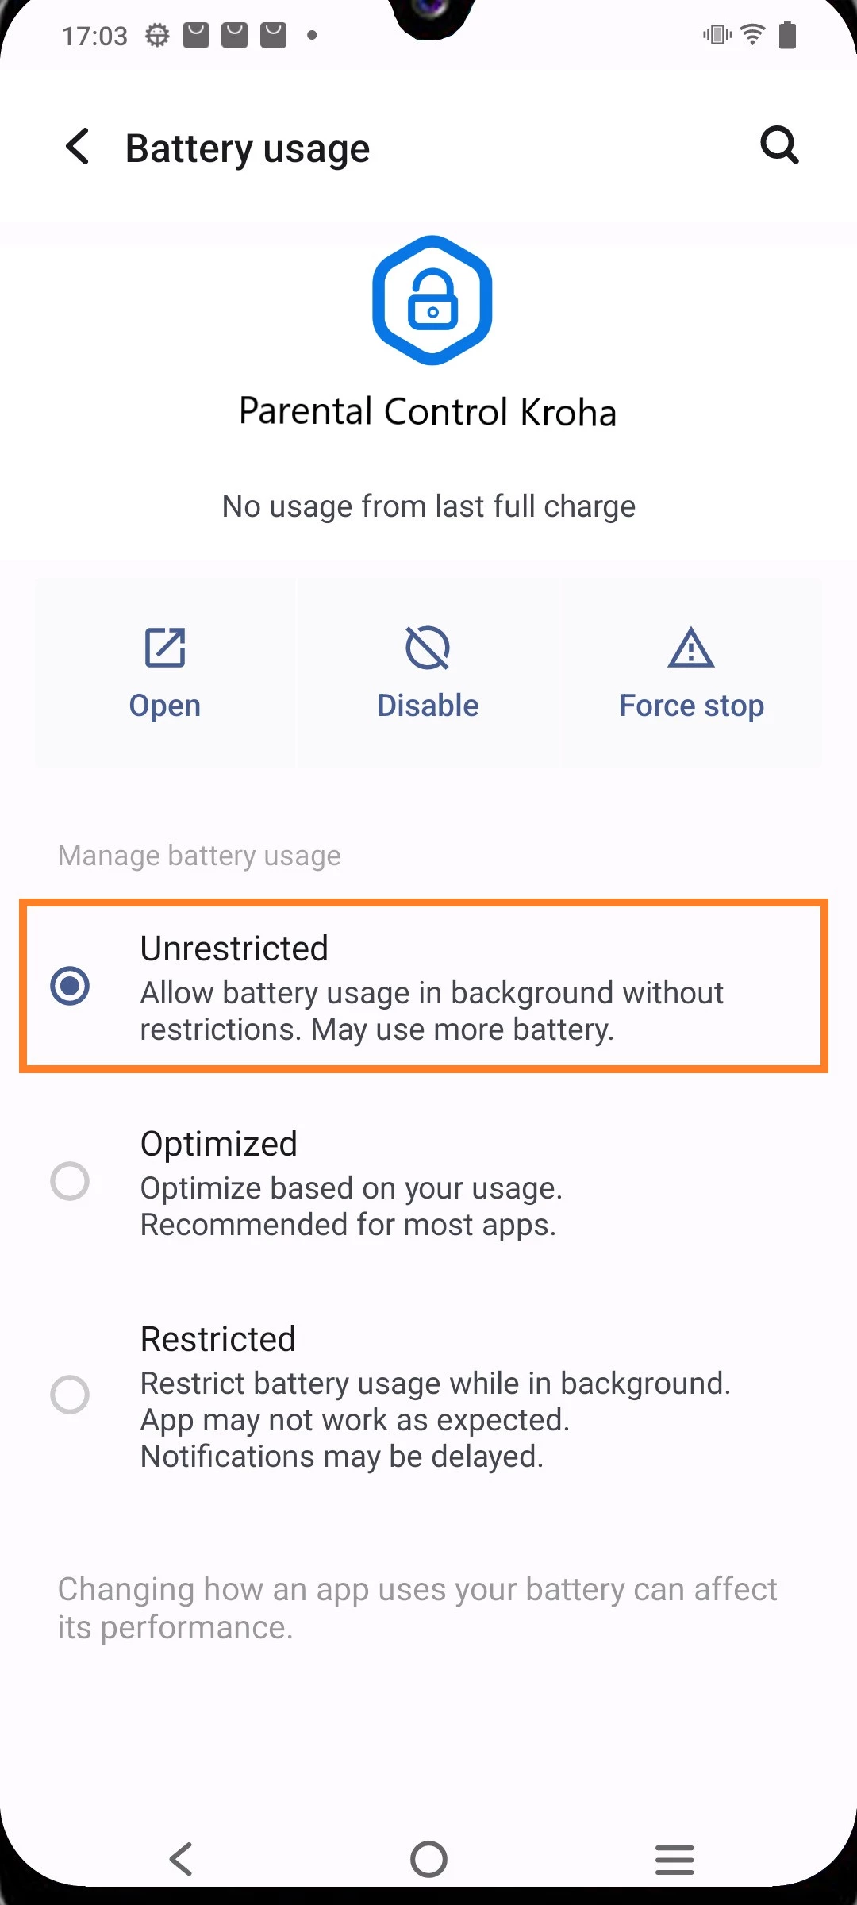857x1905 pixels.
Task: Tap the Optimized option description text
Action: (x=351, y=1206)
